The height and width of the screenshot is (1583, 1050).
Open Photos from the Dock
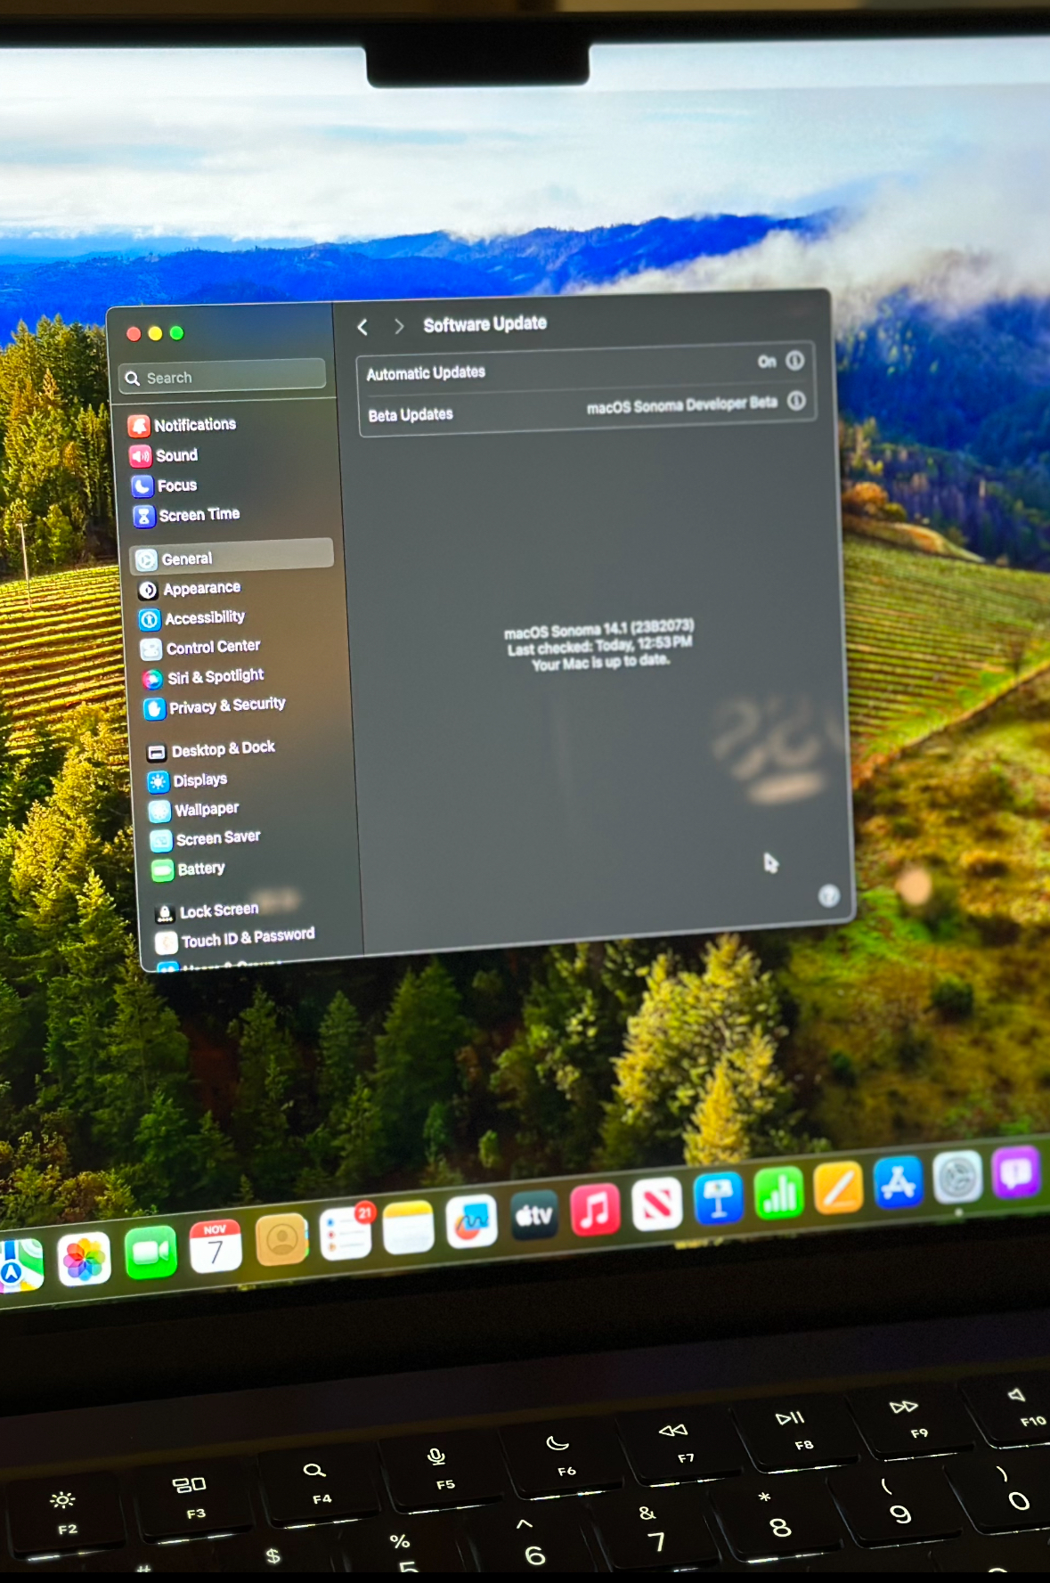tap(84, 1259)
